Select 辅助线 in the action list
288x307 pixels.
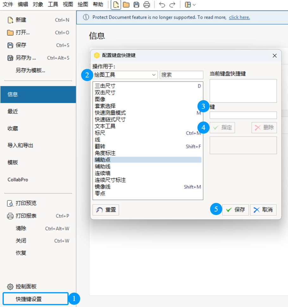click(x=148, y=167)
